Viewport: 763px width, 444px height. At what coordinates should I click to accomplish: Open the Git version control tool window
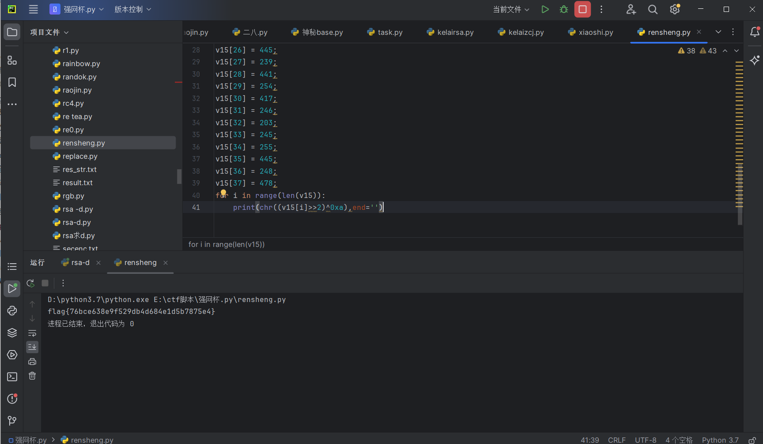pyautogui.click(x=12, y=421)
